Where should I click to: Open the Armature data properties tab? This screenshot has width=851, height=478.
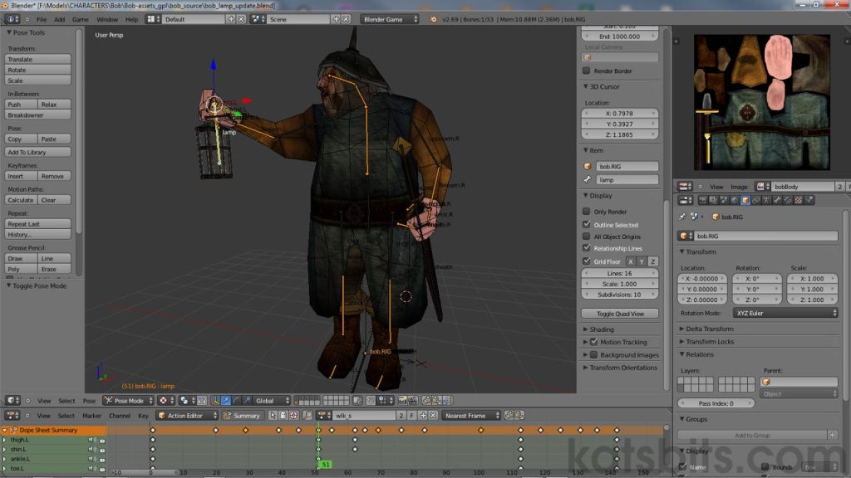[766, 202]
